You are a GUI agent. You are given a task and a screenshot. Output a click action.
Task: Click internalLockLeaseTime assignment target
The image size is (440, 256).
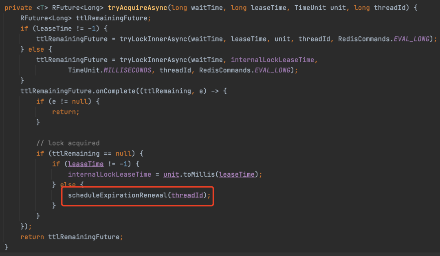(110, 175)
